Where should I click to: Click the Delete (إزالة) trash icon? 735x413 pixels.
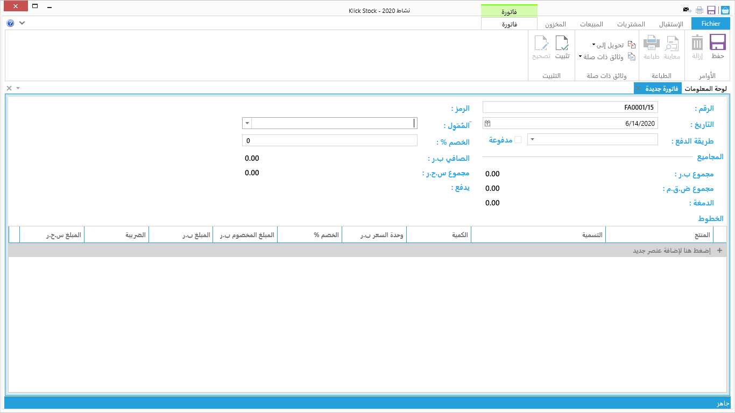click(697, 43)
